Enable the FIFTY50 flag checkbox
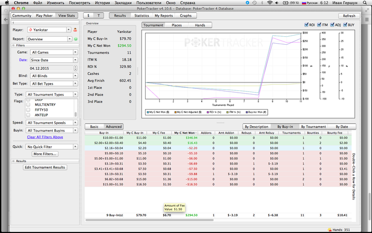The width and height of the screenshot is (372, 233). coord(29,110)
